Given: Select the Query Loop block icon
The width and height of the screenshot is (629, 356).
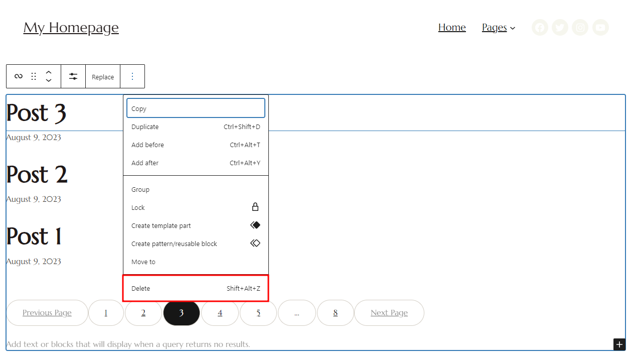Looking at the screenshot, I should tap(18, 76).
